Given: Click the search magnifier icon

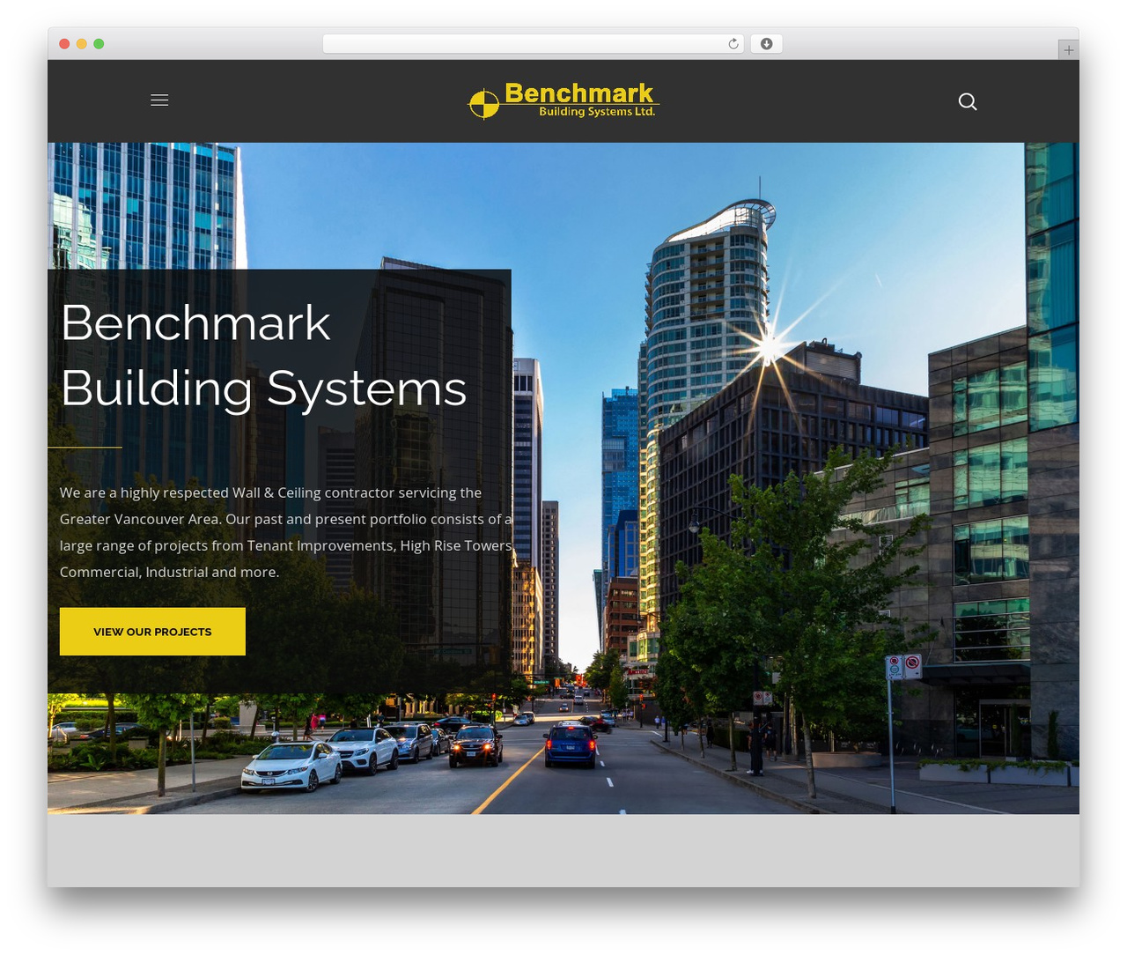Looking at the screenshot, I should [x=968, y=101].
